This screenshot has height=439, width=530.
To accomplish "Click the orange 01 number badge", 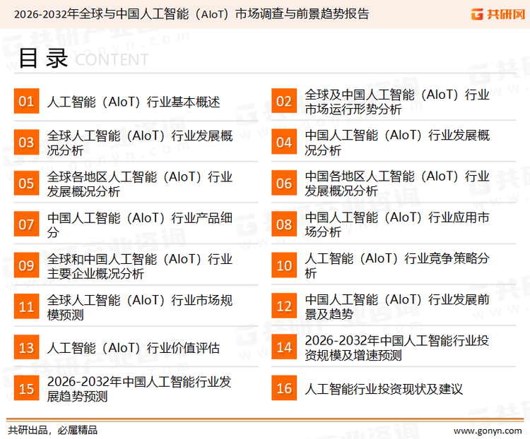I will pyautogui.click(x=26, y=102).
